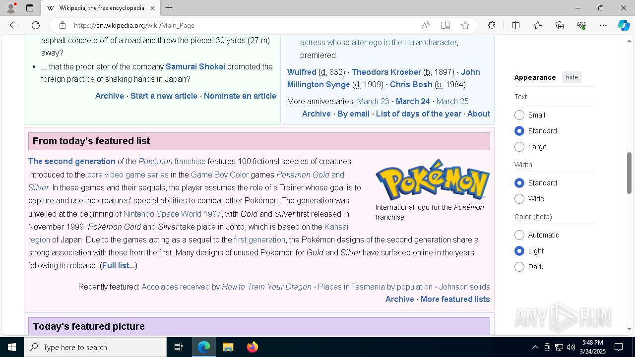This screenshot has width=635, height=357.
Task: Select Small text size
Action: [519, 115]
